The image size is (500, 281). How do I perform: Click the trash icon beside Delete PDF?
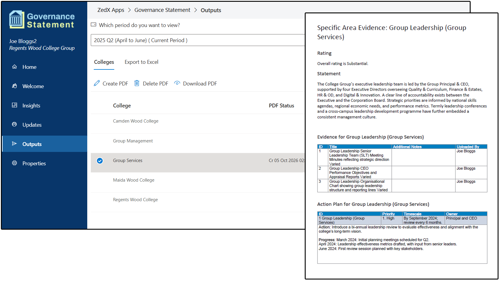click(137, 83)
